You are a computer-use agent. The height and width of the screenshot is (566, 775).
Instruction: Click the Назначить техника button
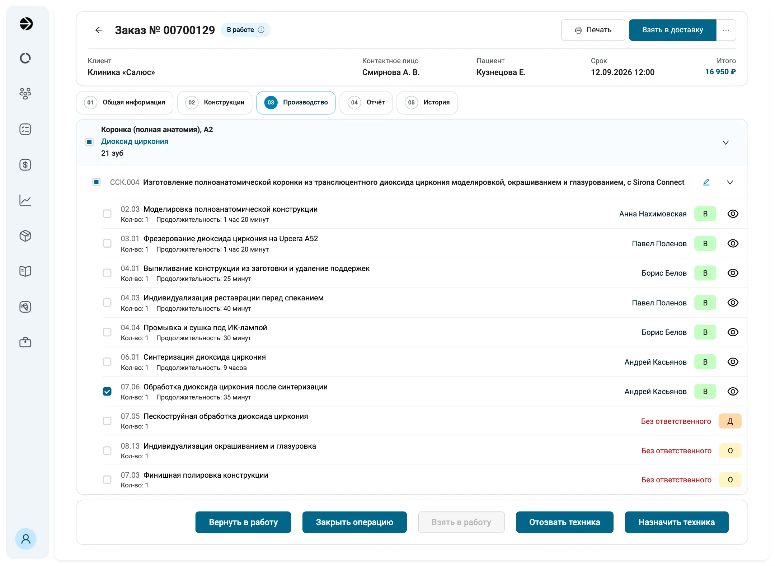coord(677,522)
